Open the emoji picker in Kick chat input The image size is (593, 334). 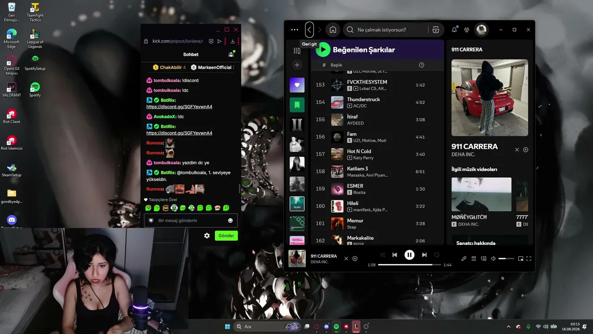(230, 220)
